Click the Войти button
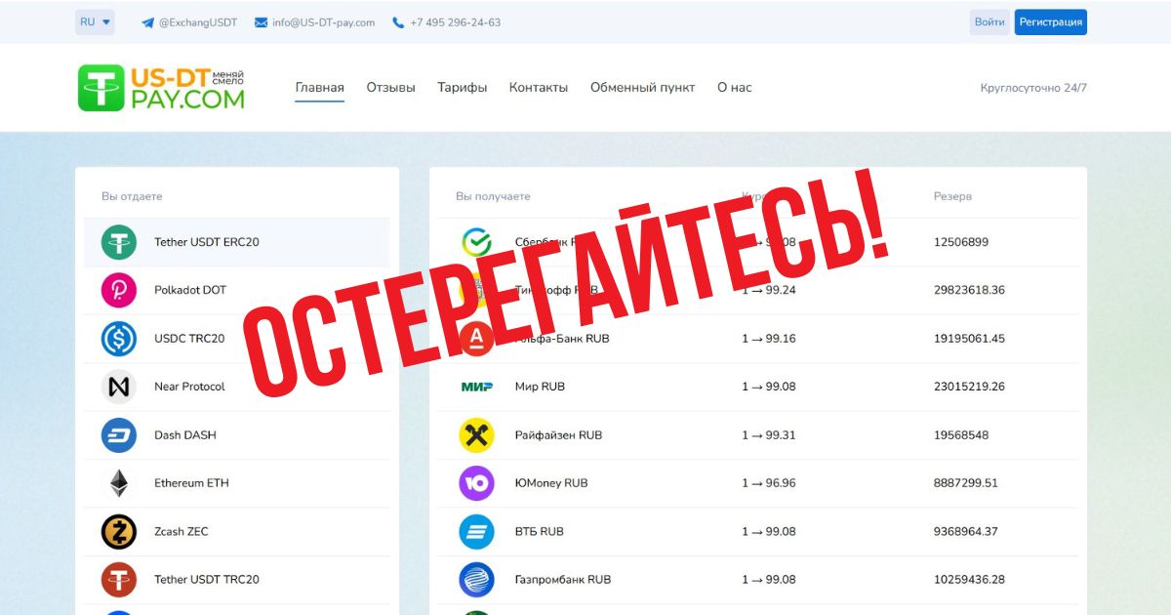This screenshot has width=1171, height=615. [x=989, y=21]
